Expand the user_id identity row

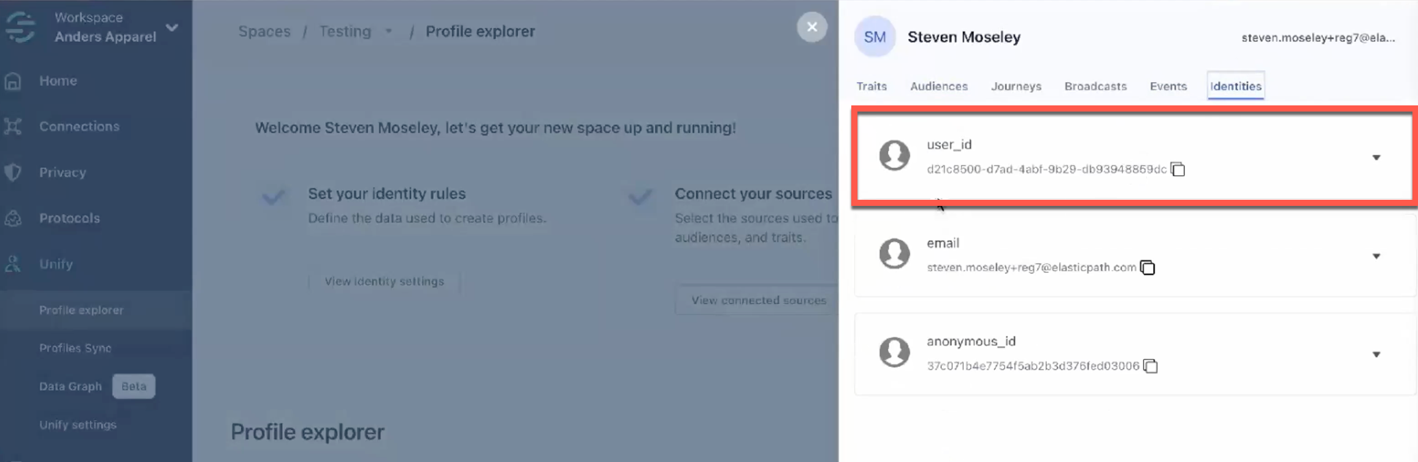click(1376, 158)
